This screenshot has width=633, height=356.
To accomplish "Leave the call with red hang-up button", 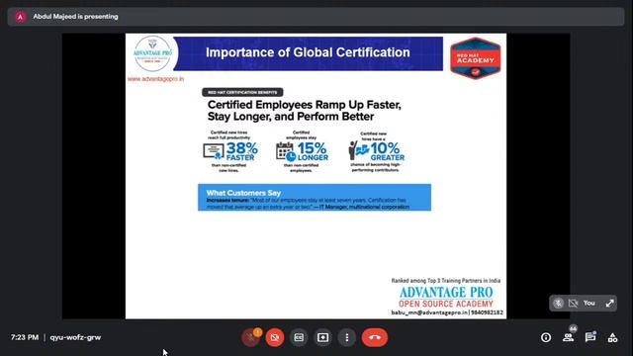I will pyautogui.click(x=375, y=337).
